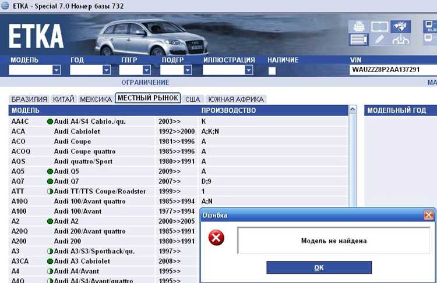The width and height of the screenshot is (437, 283).
Task: Close the Ошибка error dialog
Action: (428, 215)
